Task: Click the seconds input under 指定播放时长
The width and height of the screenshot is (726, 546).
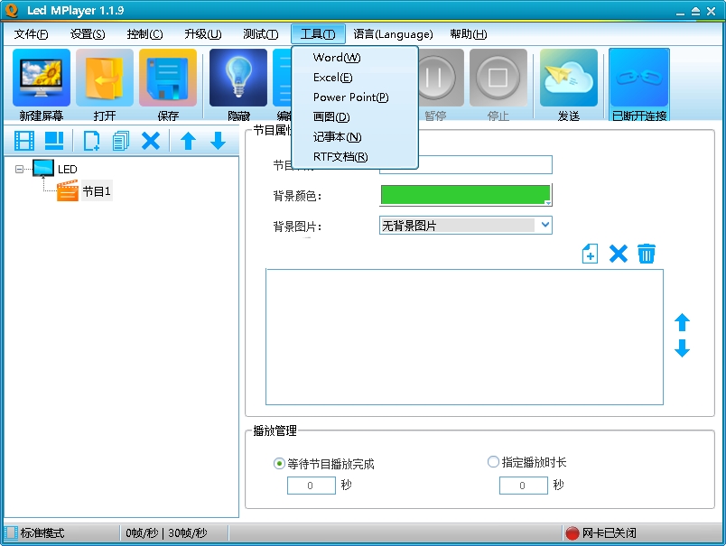Action: click(523, 486)
